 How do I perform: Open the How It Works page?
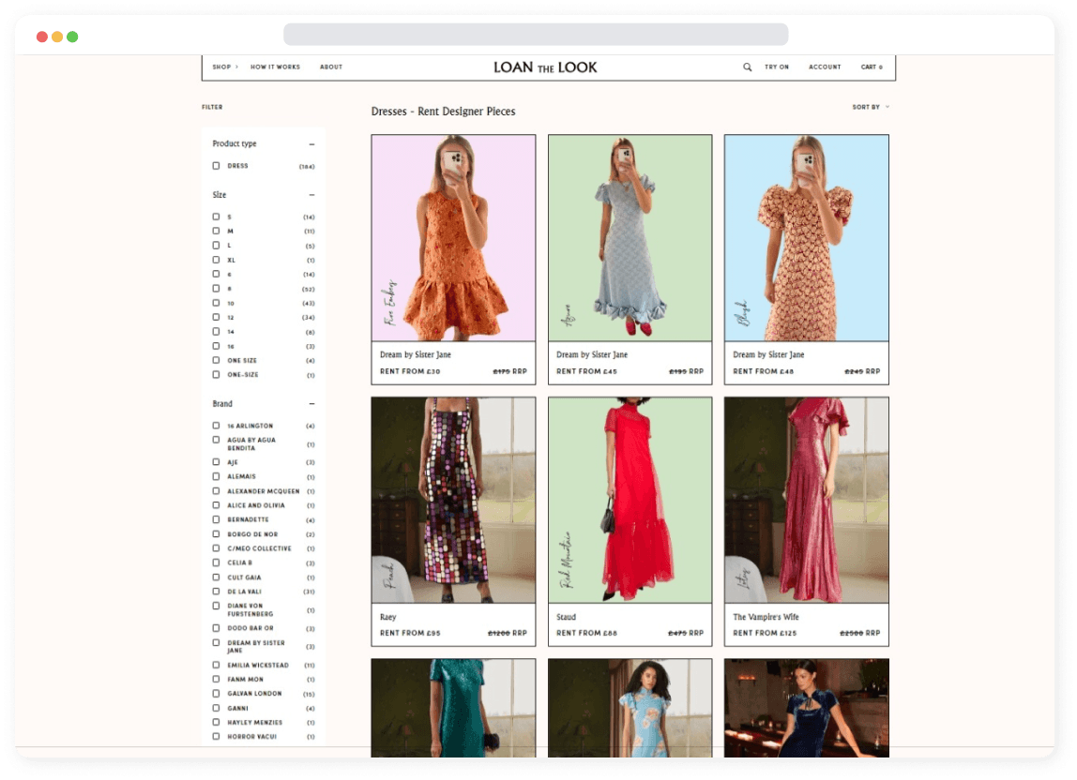coord(275,67)
